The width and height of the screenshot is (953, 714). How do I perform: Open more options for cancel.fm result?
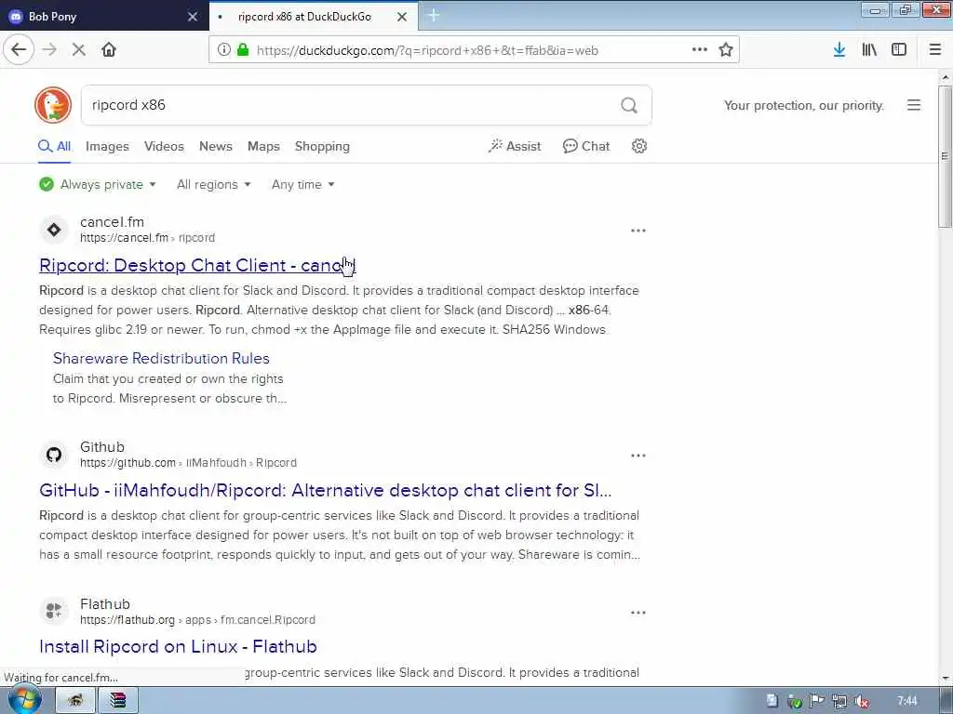[x=638, y=231]
